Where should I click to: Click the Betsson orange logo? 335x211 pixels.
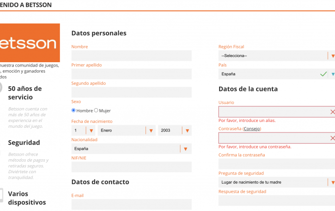30,43
